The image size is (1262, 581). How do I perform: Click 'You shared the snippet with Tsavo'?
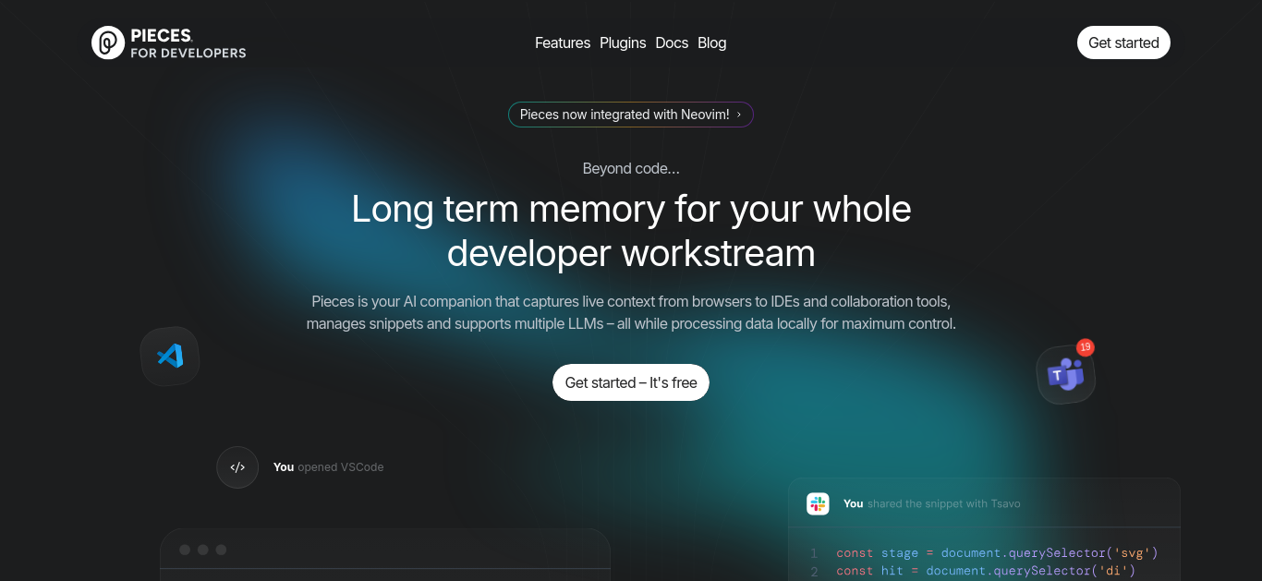click(x=931, y=503)
